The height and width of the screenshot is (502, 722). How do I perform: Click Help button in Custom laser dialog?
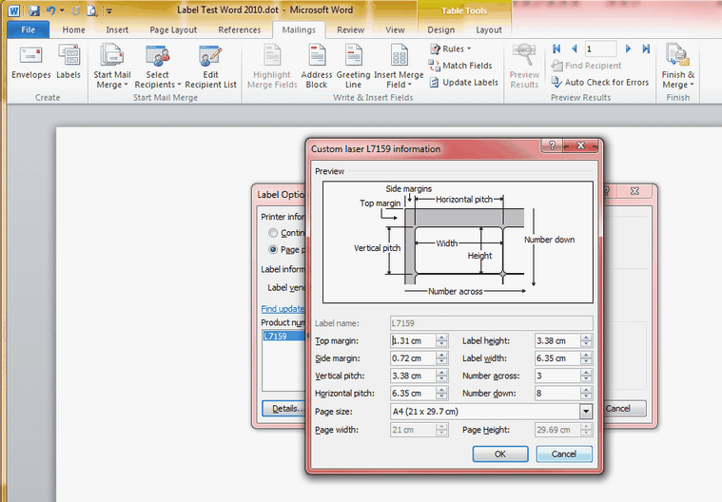[552, 145]
